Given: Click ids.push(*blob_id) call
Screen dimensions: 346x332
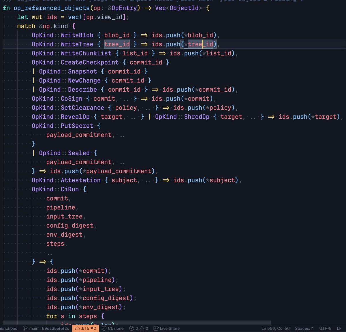Looking at the screenshot, I should click(184, 35).
